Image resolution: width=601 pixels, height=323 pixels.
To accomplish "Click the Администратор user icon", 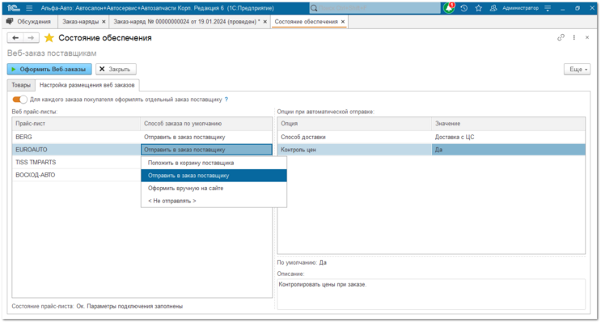I will [493, 8].
